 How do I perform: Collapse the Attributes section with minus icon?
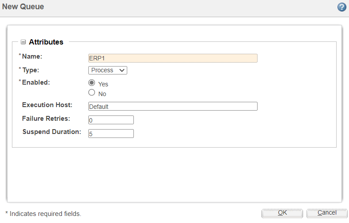23,42
